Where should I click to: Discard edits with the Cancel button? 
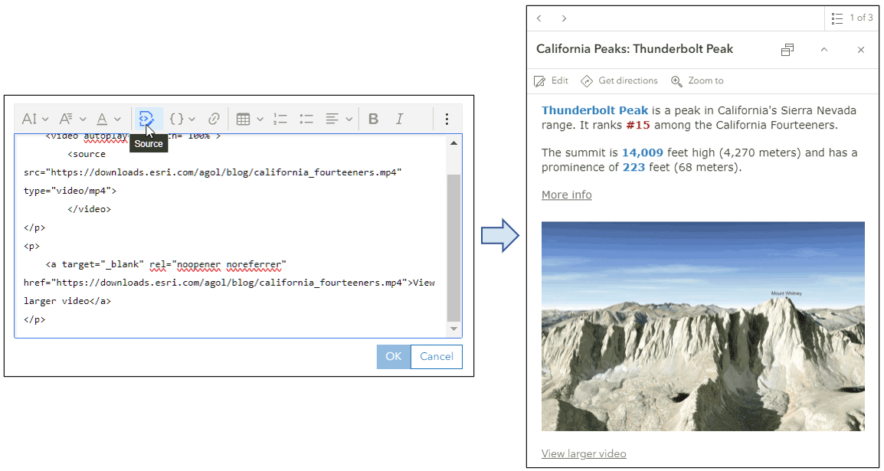(x=437, y=357)
